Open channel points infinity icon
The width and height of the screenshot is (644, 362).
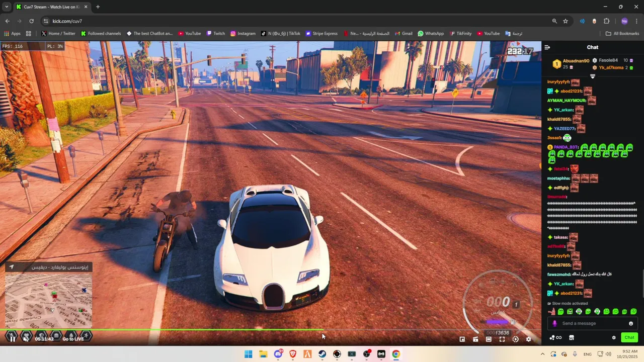point(556,337)
